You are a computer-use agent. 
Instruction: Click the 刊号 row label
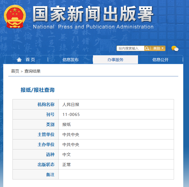50,114
